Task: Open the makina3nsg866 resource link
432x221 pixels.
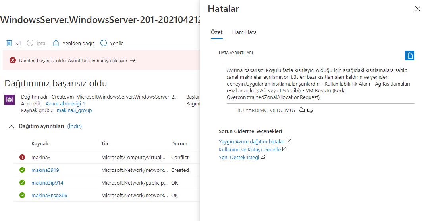Action: tap(49, 195)
